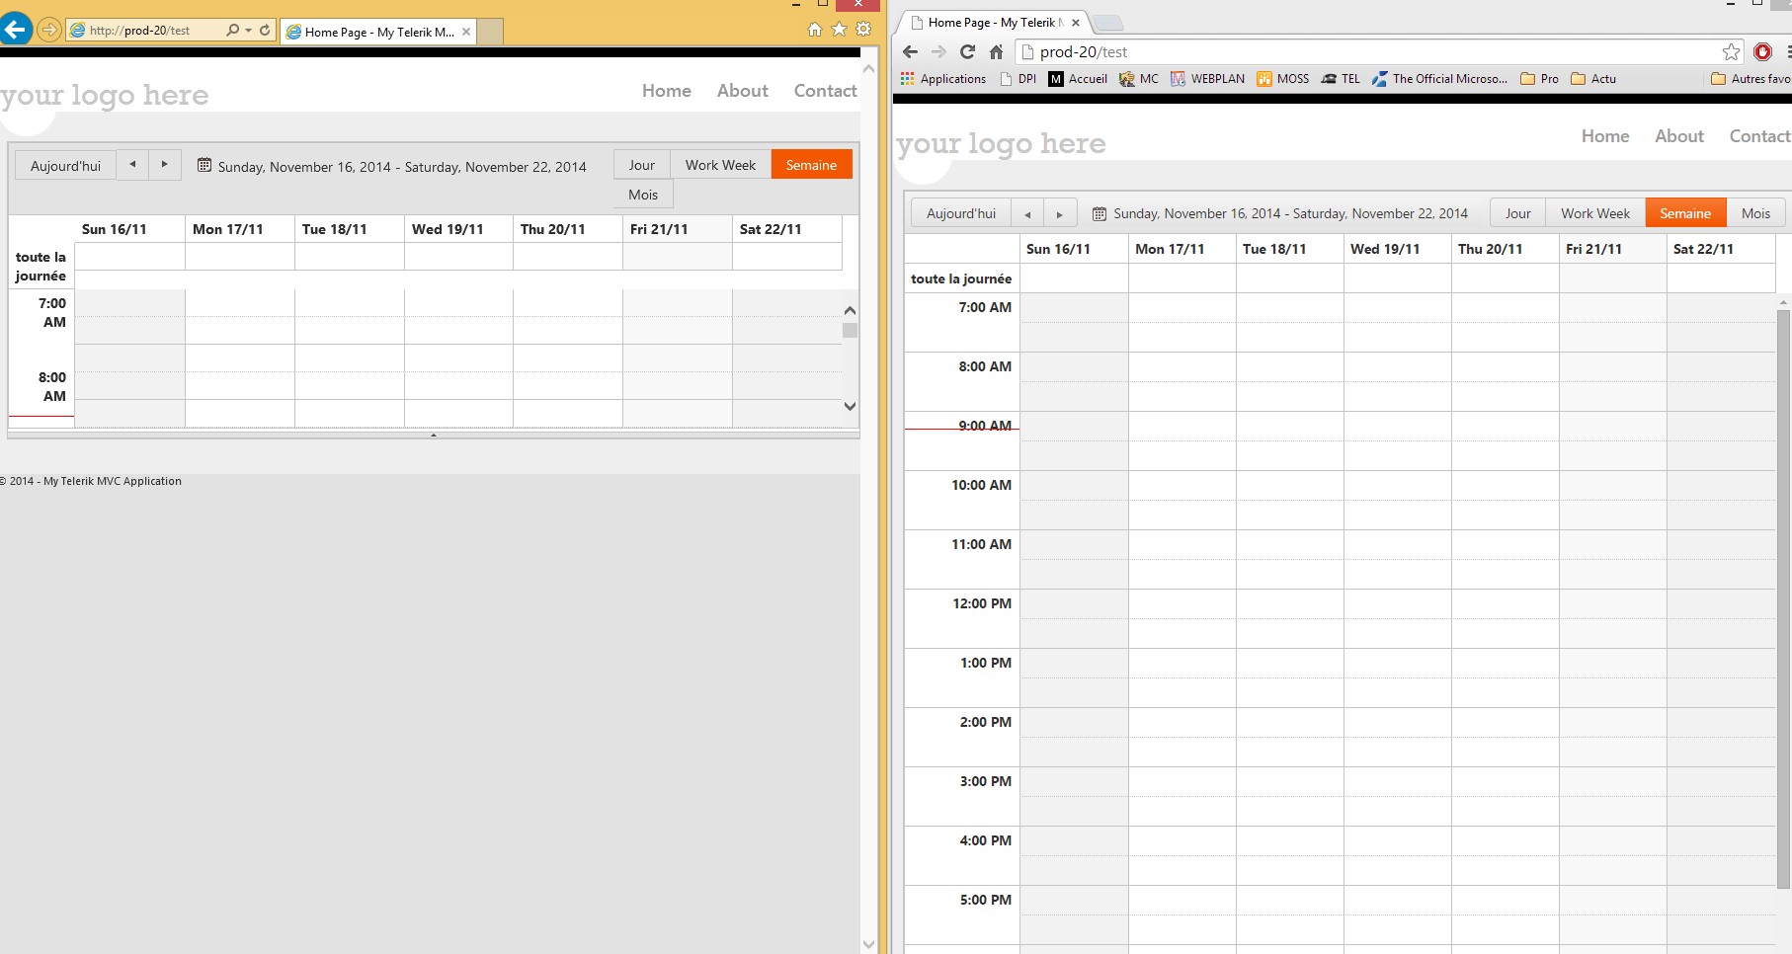1792x954 pixels.
Task: Switch to Work Week view in Chrome scheduler
Action: point(1595,213)
